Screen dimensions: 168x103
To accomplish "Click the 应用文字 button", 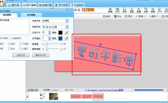I will pos(21,55).
